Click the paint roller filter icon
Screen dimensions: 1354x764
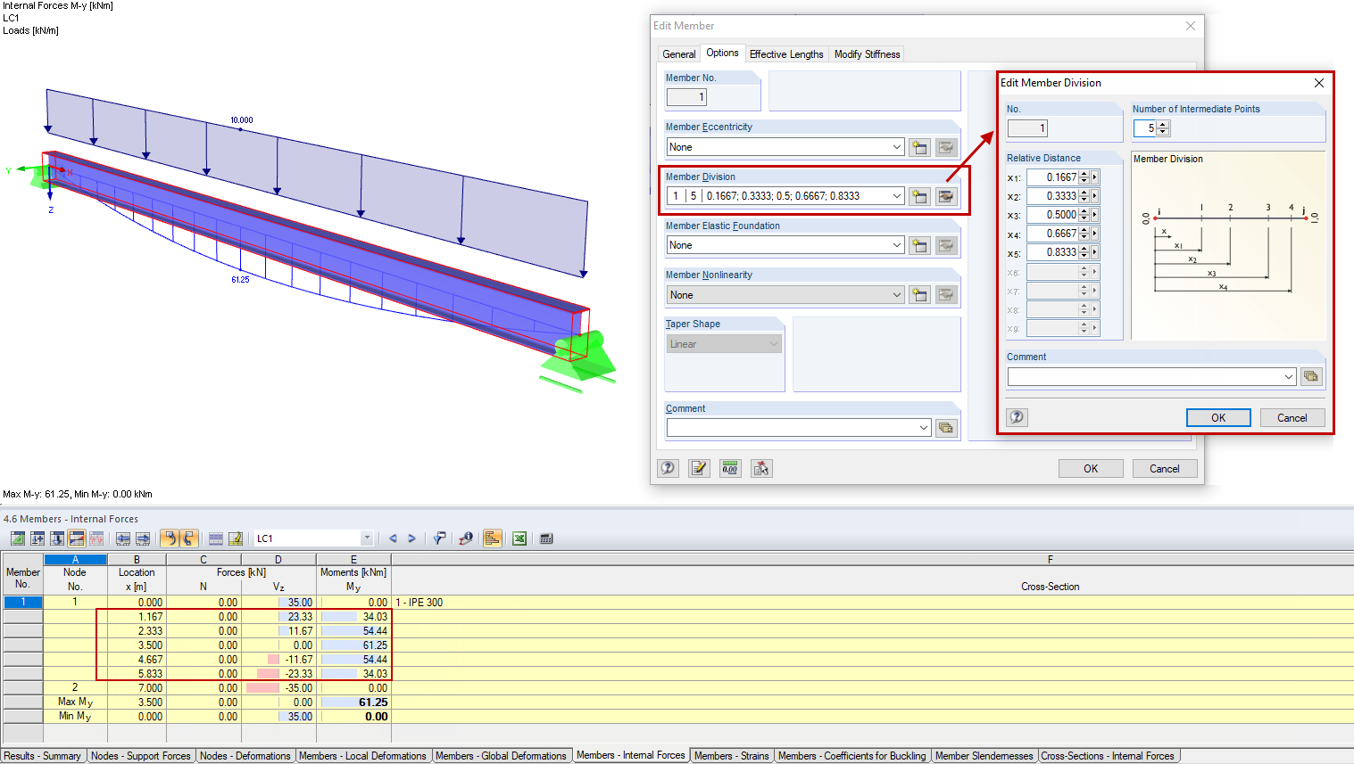(439, 538)
